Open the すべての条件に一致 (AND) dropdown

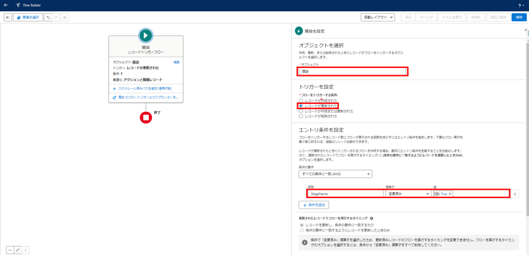point(335,174)
